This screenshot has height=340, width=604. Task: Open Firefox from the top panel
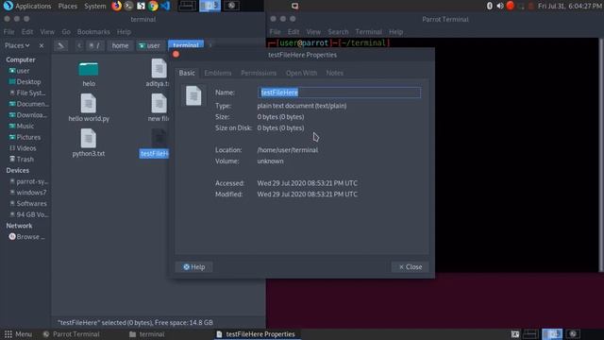coord(116,6)
